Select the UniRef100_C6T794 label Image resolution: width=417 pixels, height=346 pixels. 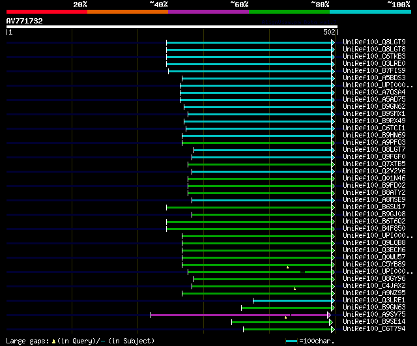tap(374, 329)
